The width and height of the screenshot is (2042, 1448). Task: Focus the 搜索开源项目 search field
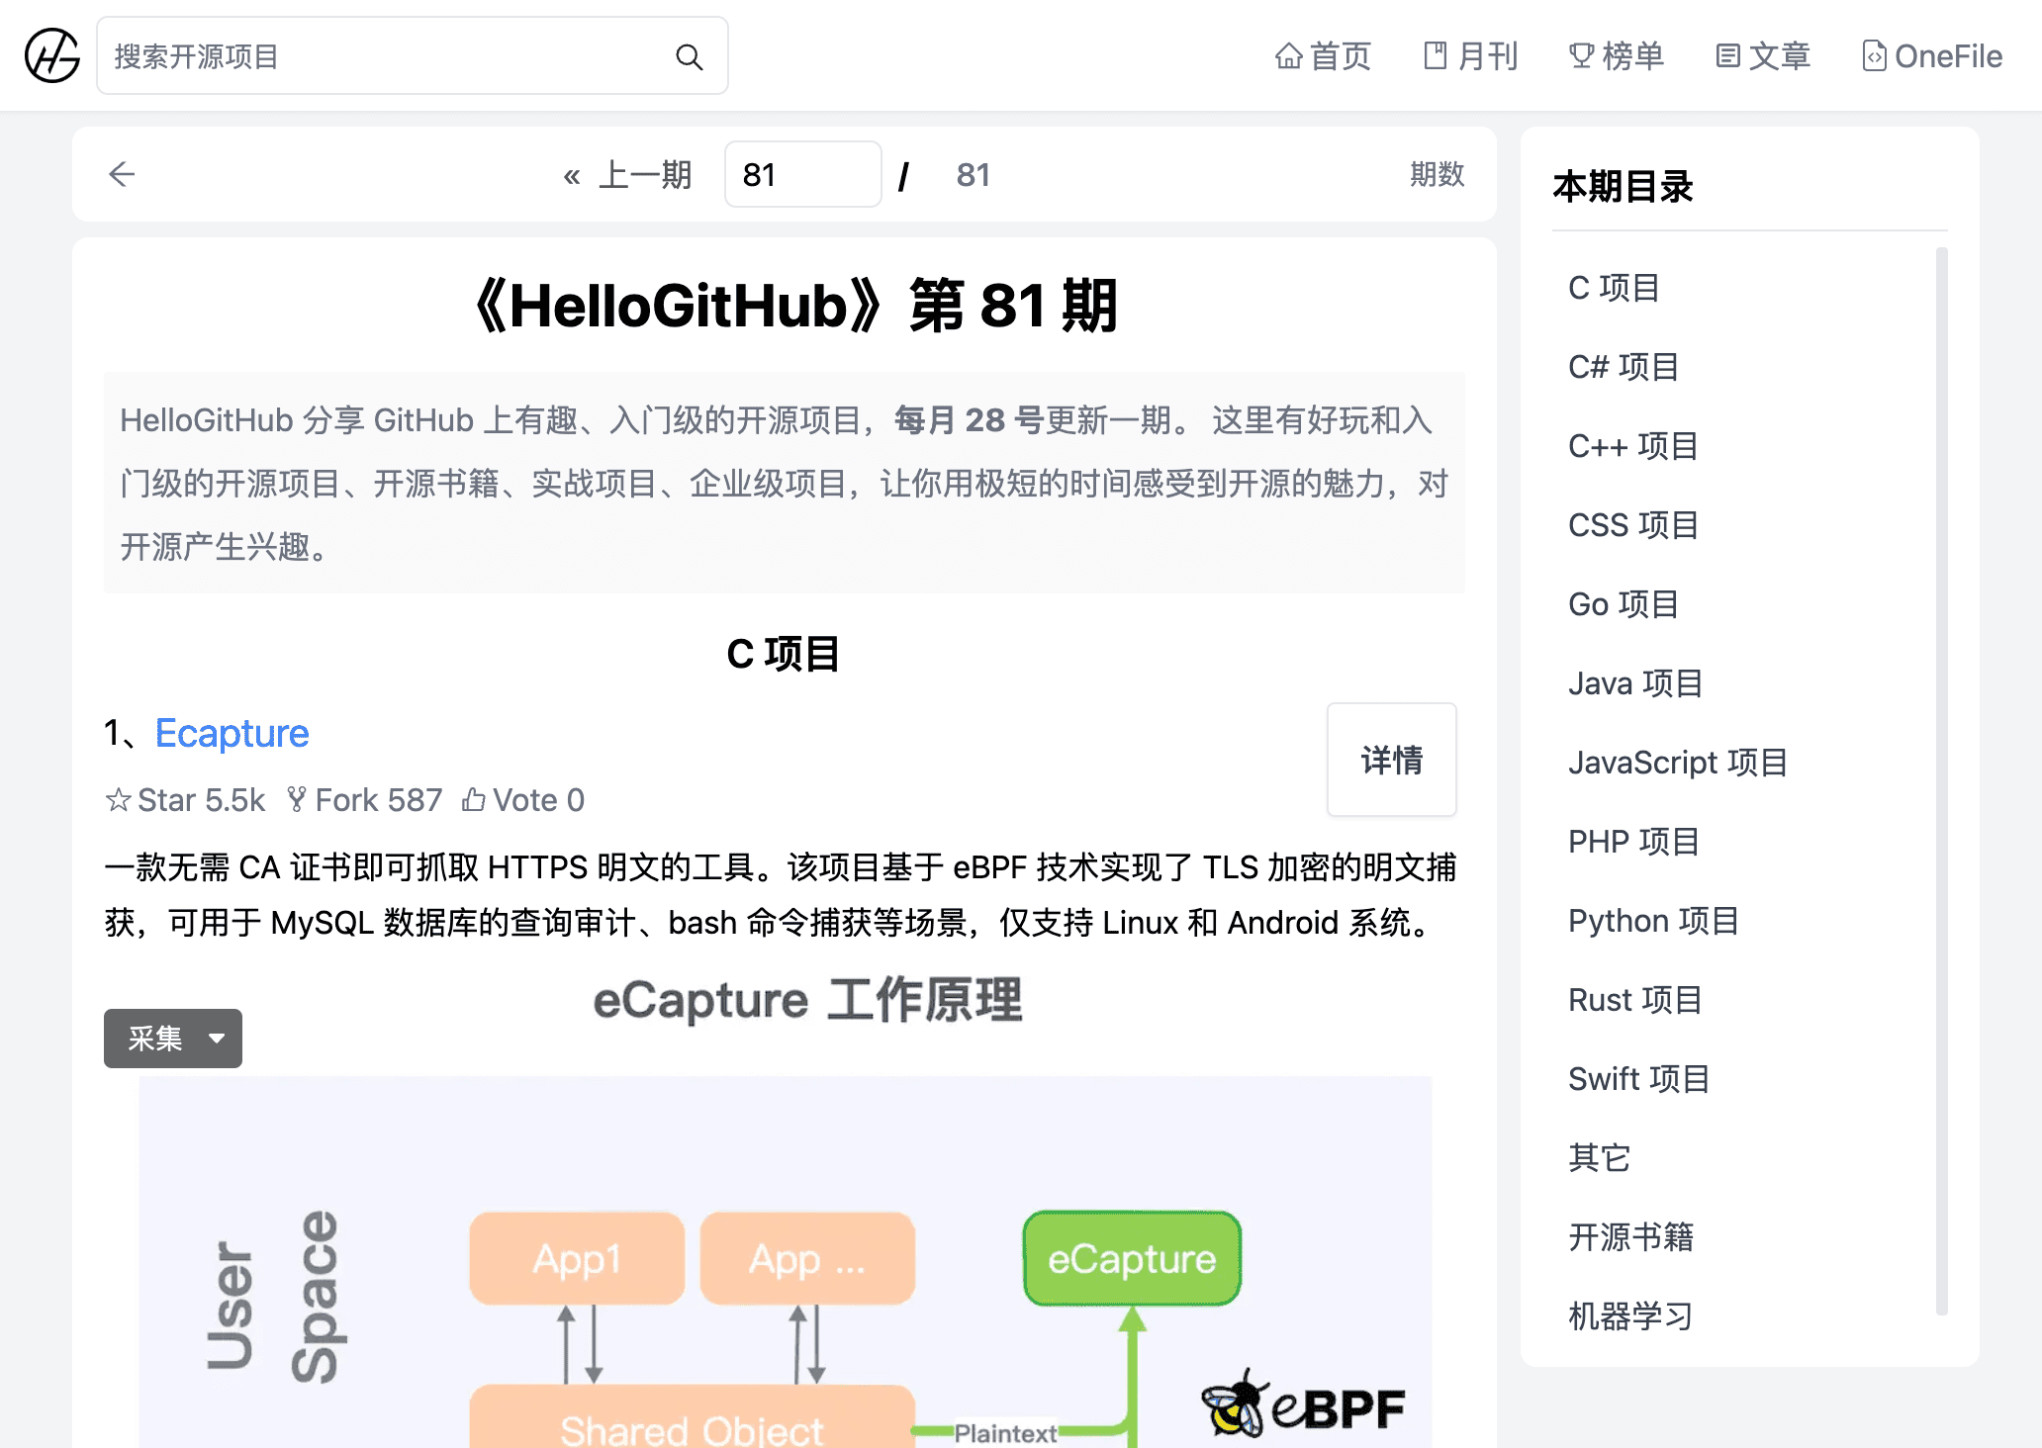coord(413,56)
